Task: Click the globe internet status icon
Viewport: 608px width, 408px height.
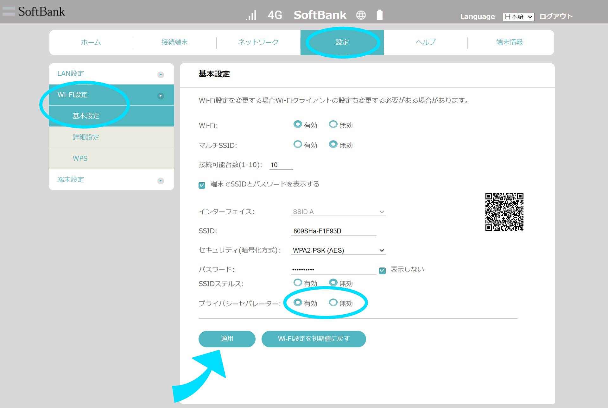Action: [361, 15]
